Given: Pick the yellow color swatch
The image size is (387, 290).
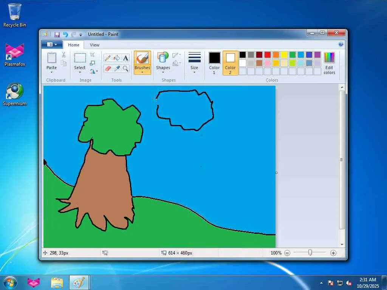Looking at the screenshot, I should coord(284,55).
